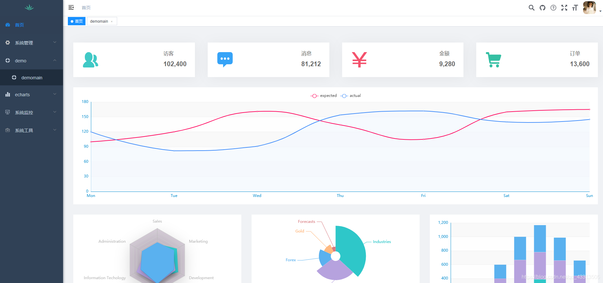Click the visitors people icon
This screenshot has width=603, height=283.
coord(91,60)
